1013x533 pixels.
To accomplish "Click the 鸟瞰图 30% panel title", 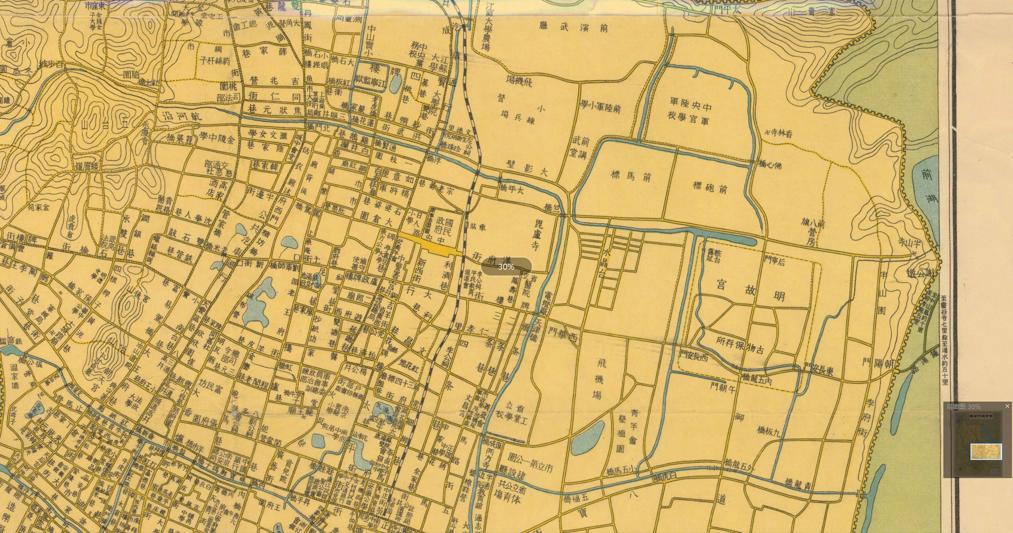I will (963, 406).
